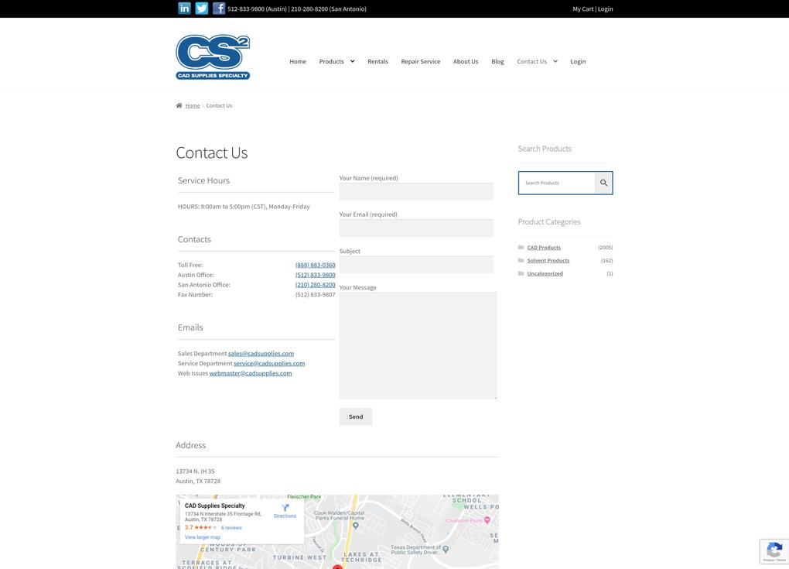Screen dimensions: 789x569
Task: Open Blog in the navigation
Action: (x=497, y=61)
